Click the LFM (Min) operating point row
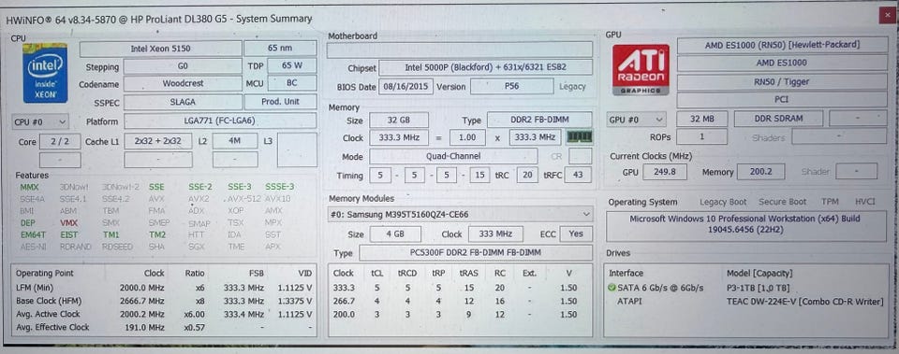 tap(164, 288)
